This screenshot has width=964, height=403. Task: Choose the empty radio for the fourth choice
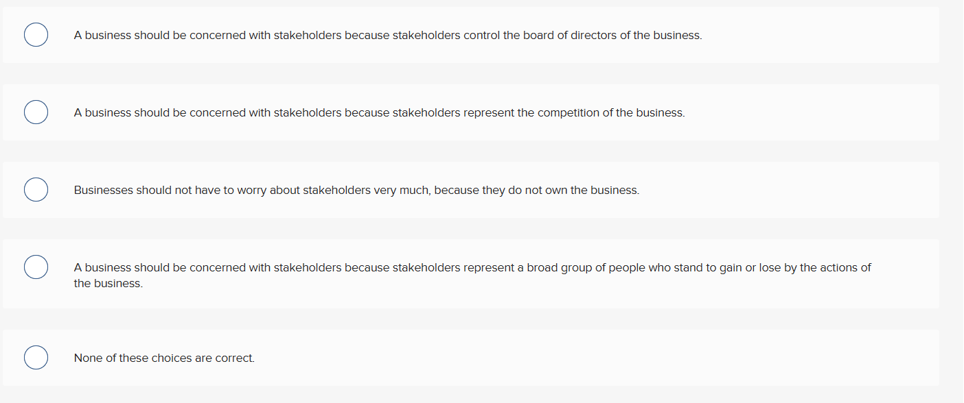(x=36, y=267)
